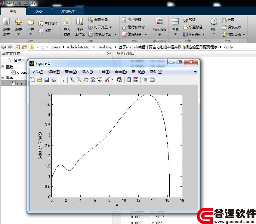
Task: Expand the Help (帮助) dropdown
Action: pos(214,34)
